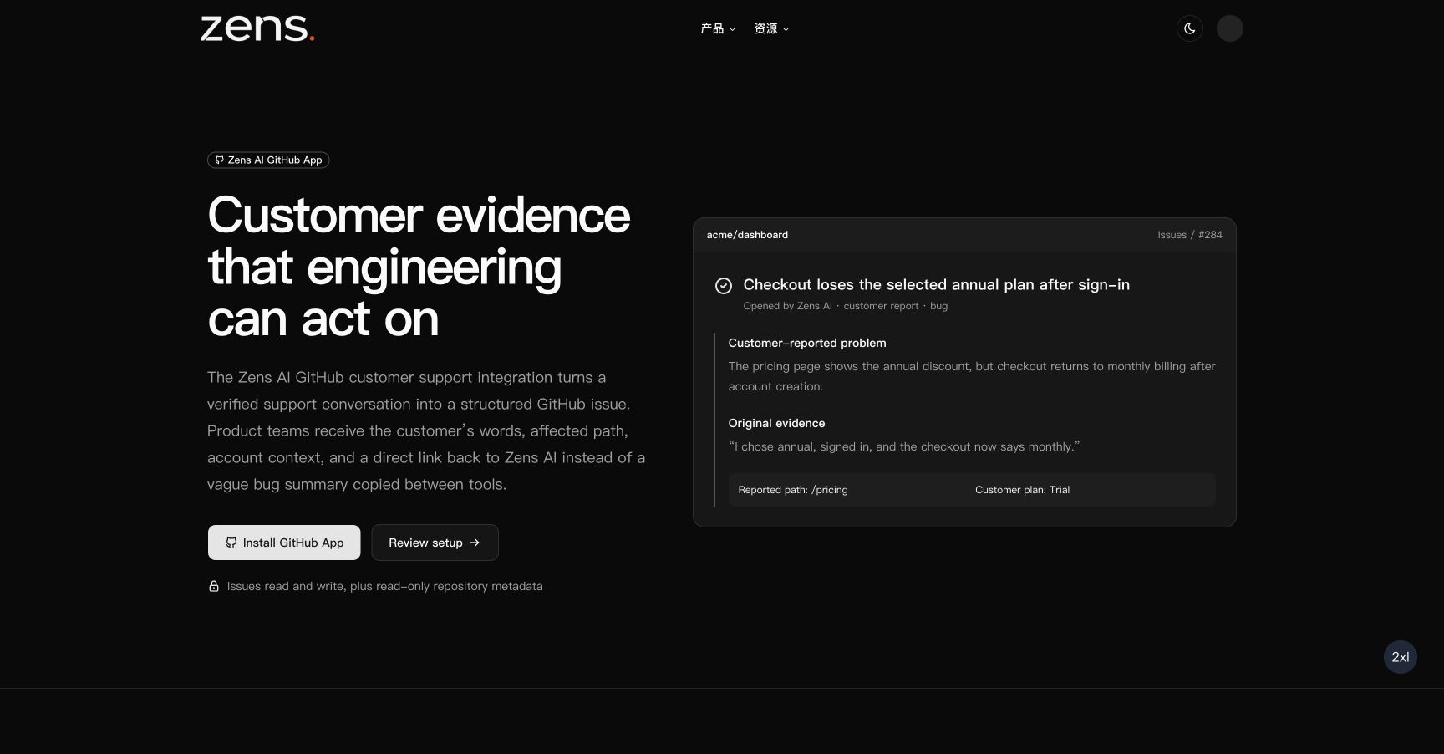
Task: Click the 2xl breakpoint indicator badge
Action: coord(1401,657)
